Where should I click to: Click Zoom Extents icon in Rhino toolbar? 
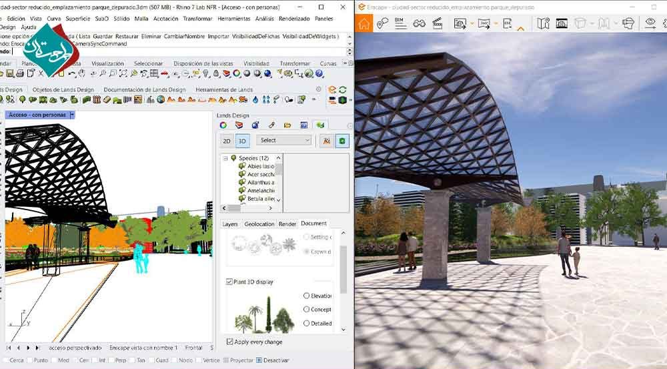[123, 73]
